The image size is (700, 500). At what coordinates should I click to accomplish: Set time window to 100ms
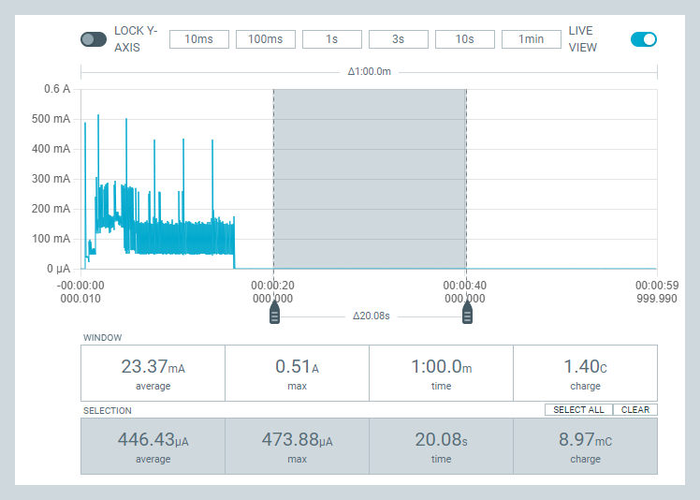tap(266, 39)
